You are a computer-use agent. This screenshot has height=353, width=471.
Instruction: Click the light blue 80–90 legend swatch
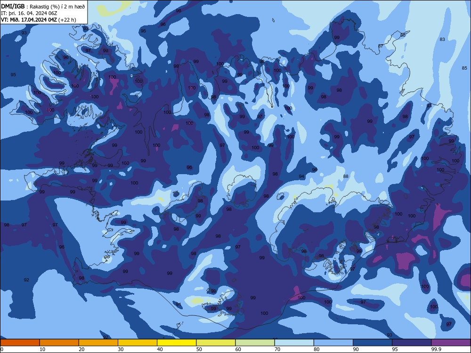333,343
